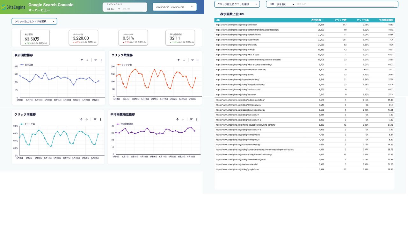Click the /blog/supervision/ URL row
Image resolution: width=408 pixels, height=229 pixels.
304,40
